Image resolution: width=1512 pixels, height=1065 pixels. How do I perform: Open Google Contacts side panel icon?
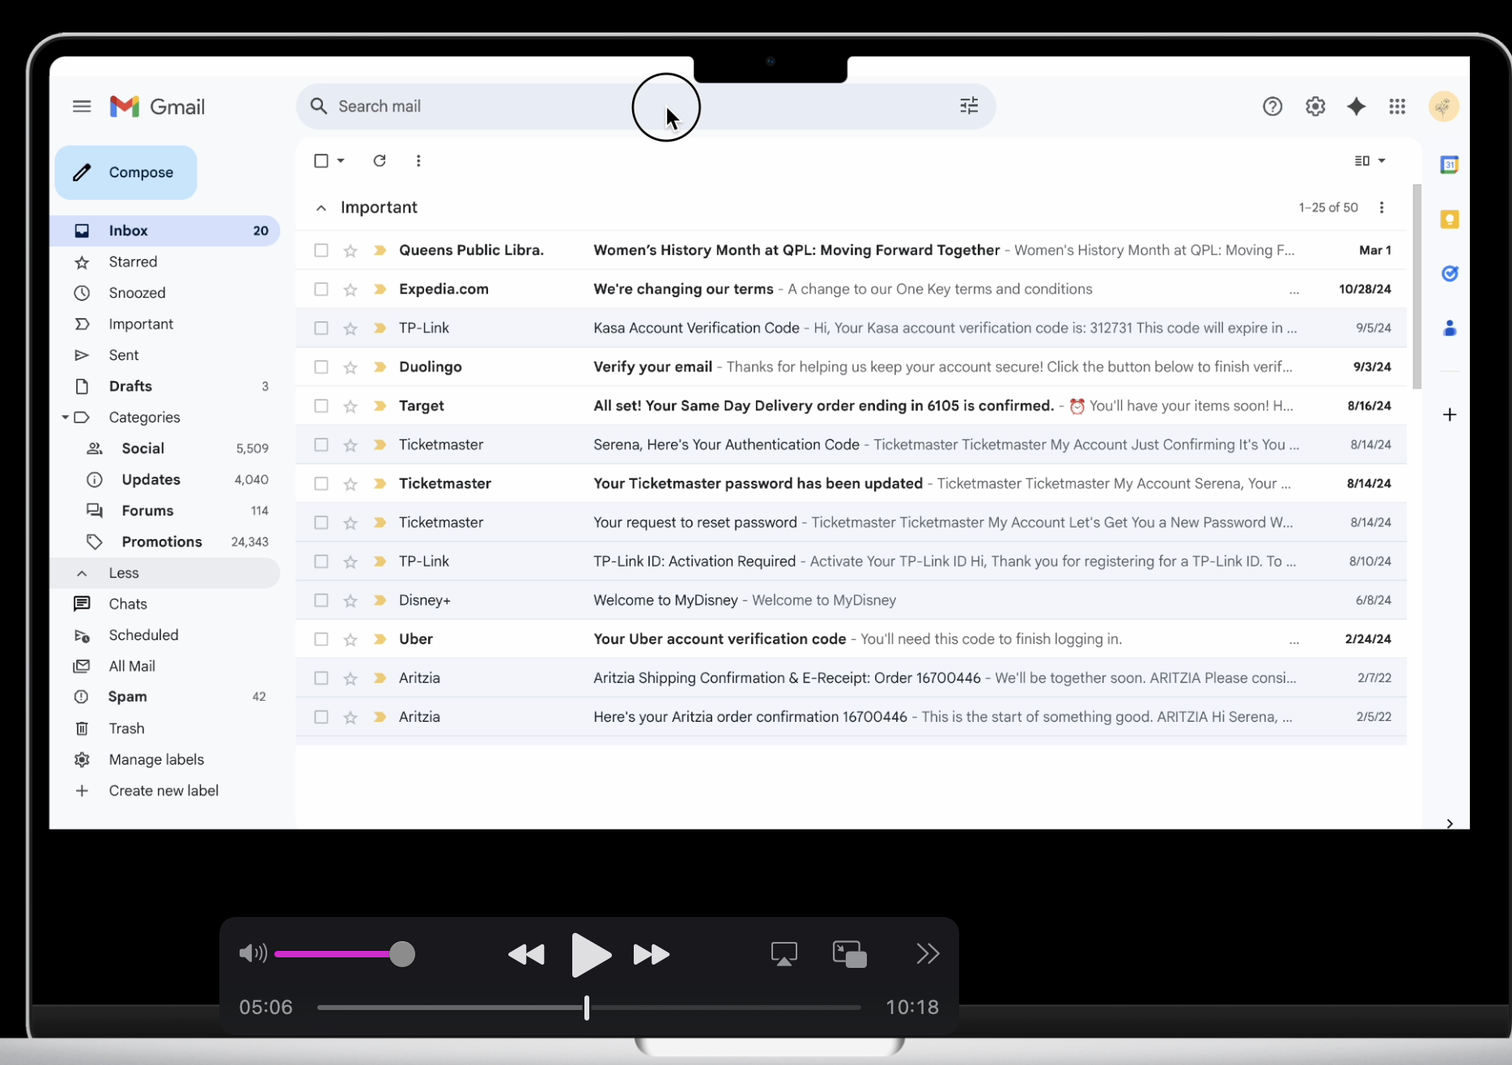(1450, 328)
